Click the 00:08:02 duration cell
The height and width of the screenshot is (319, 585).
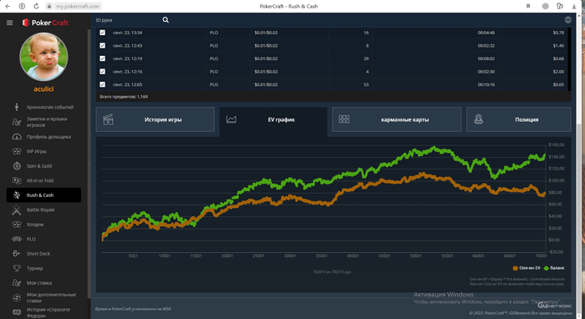pyautogui.click(x=486, y=59)
